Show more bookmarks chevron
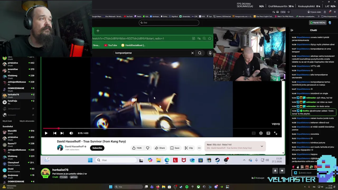 click(319, 16)
